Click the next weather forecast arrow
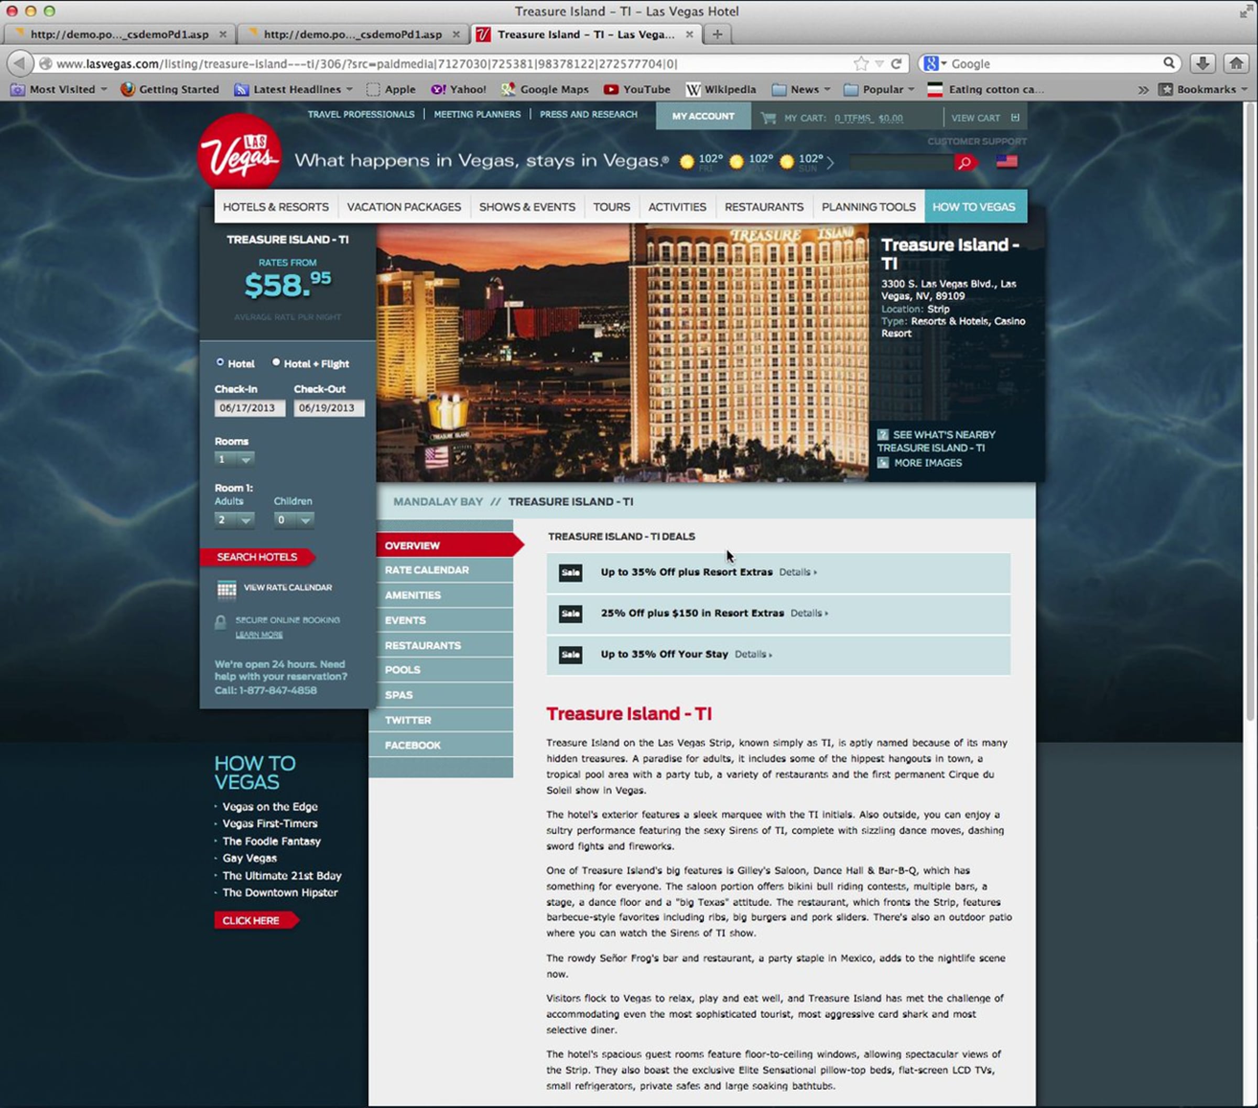Image resolution: width=1258 pixels, height=1108 pixels. 830,162
